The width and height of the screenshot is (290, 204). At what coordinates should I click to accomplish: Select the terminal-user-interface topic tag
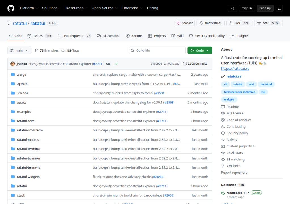[x=240, y=92]
